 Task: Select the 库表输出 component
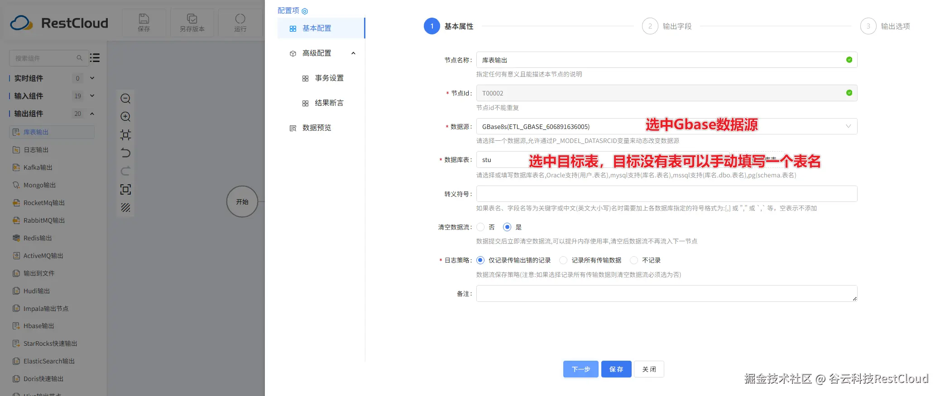coord(52,132)
